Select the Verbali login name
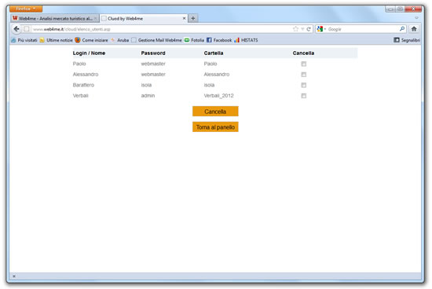The width and height of the screenshot is (432, 289). point(80,96)
